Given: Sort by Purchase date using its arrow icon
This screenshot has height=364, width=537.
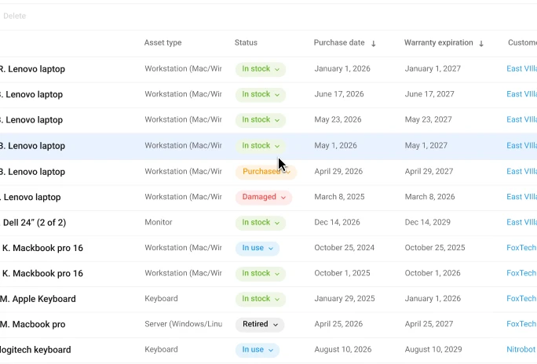Looking at the screenshot, I should tap(373, 43).
